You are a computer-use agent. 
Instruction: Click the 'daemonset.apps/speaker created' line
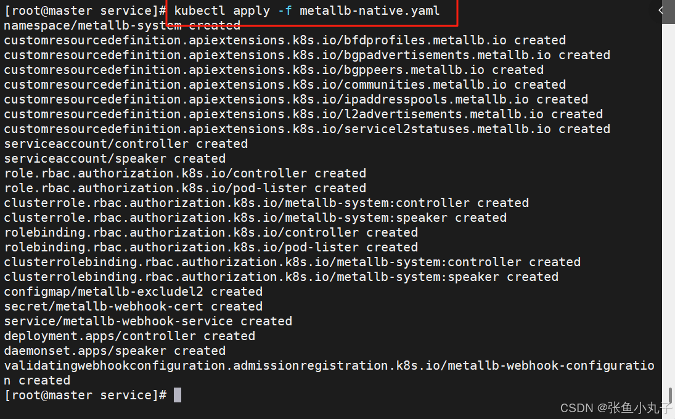pyautogui.click(x=115, y=351)
